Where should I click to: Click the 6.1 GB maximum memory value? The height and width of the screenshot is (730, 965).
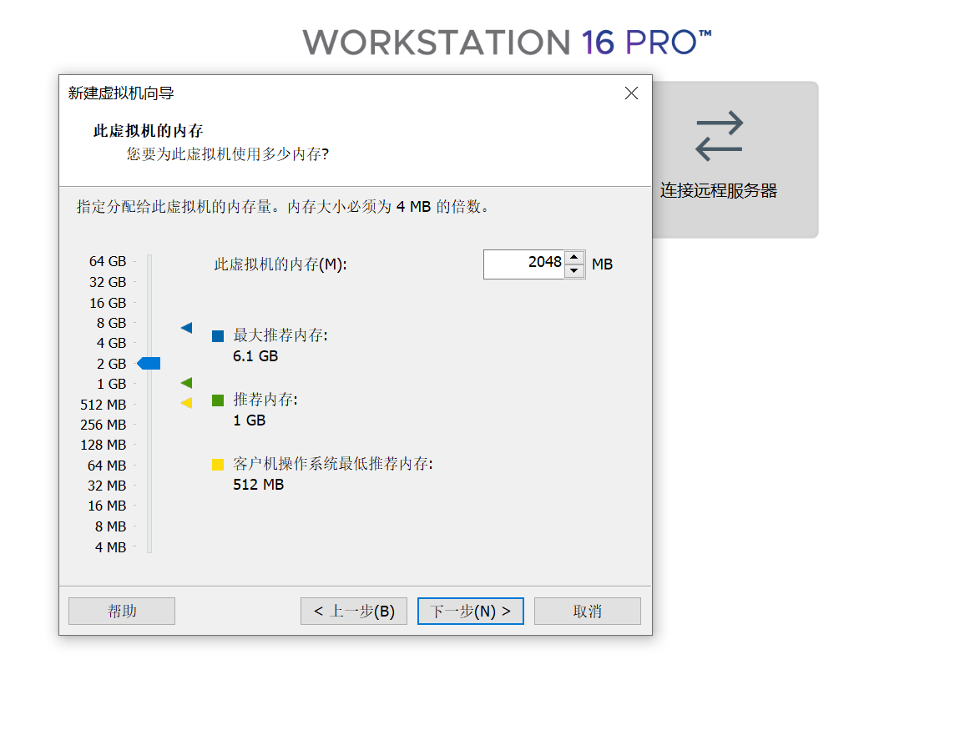pyautogui.click(x=255, y=356)
